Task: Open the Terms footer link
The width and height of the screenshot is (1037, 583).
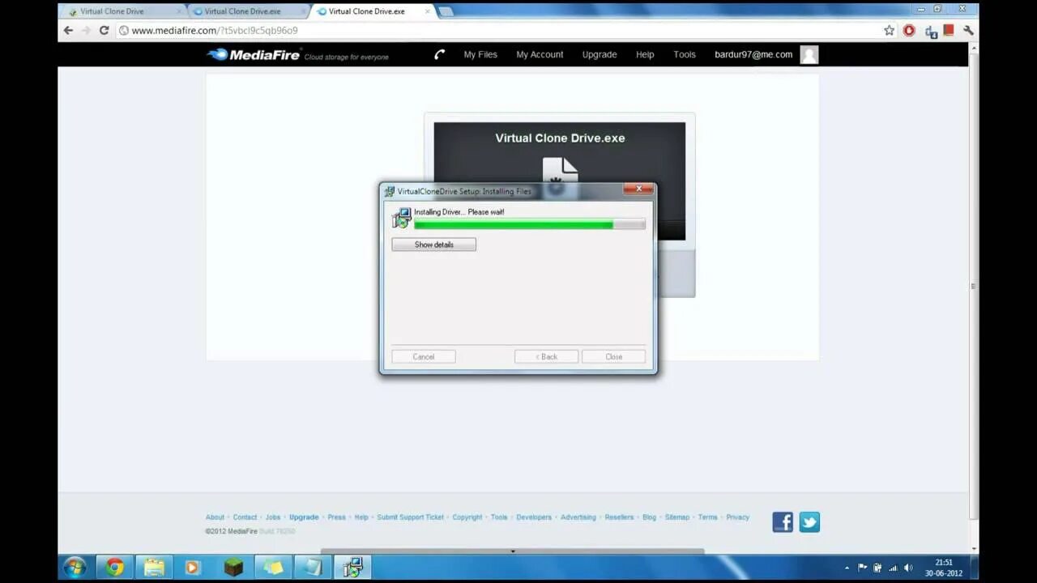Action: point(707,517)
